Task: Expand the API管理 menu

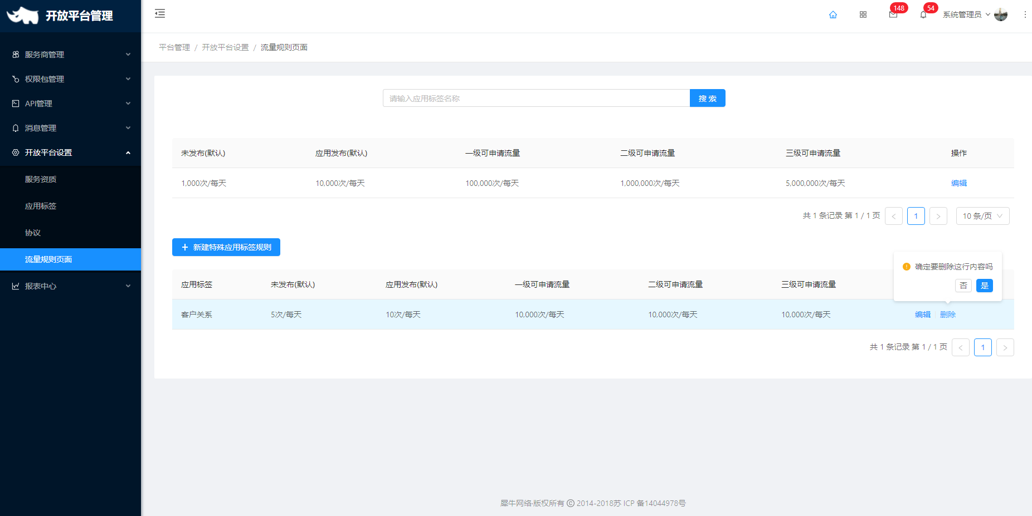Action: (x=70, y=104)
